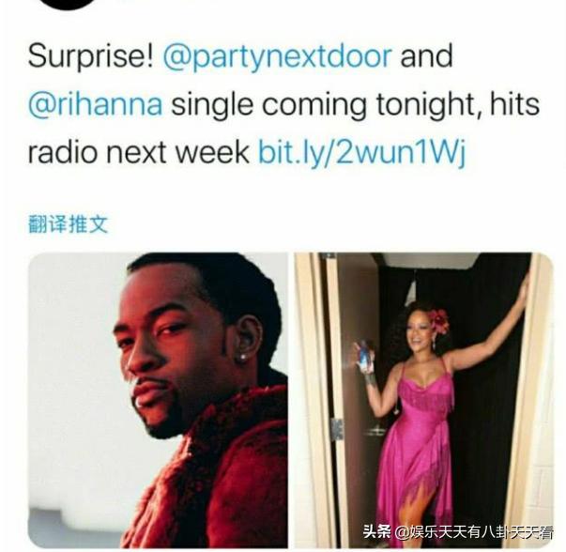Click the text radio next week
The image size is (566, 552).
[x=139, y=152]
